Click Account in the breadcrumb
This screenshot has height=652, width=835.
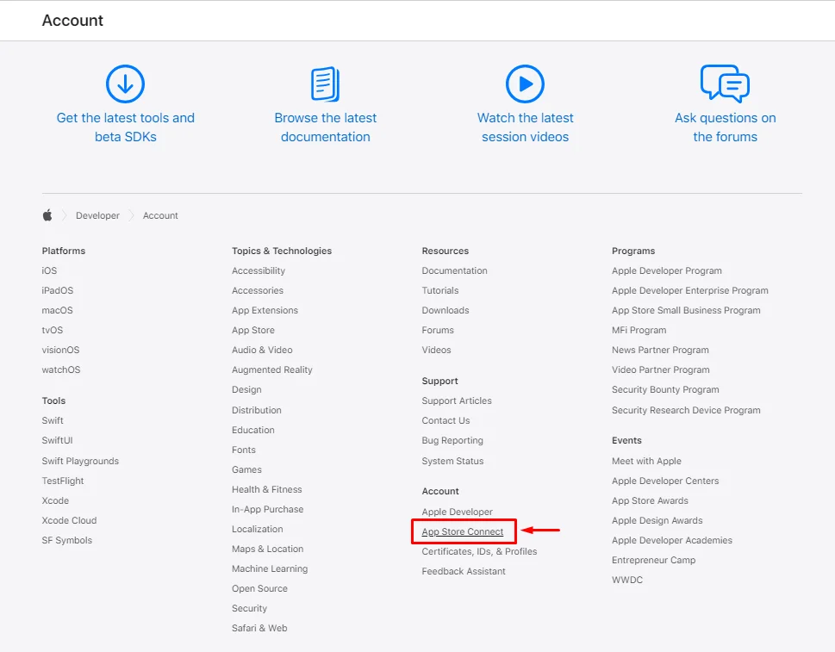coord(160,215)
